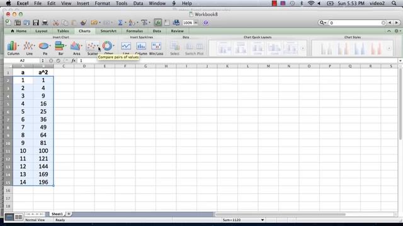Click the New workbook icon
This screenshot has width=403, height=226.
coord(8,23)
